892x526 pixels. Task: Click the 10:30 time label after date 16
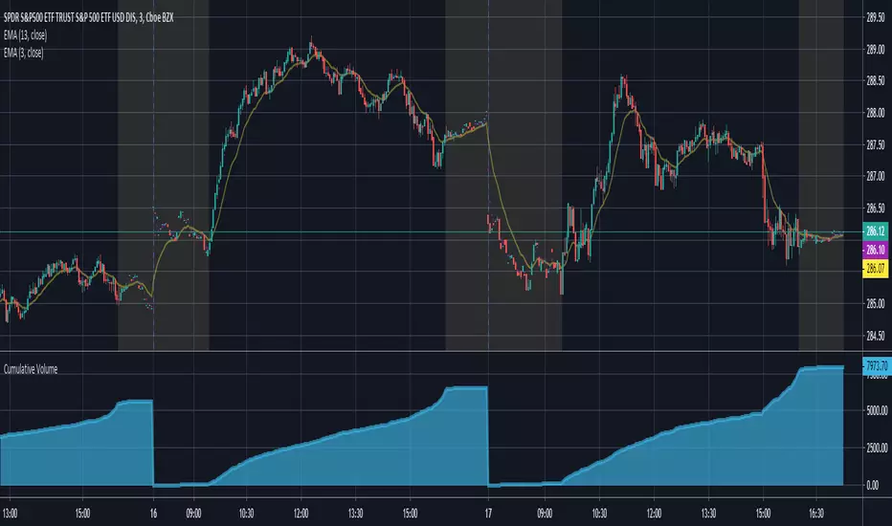(246, 514)
